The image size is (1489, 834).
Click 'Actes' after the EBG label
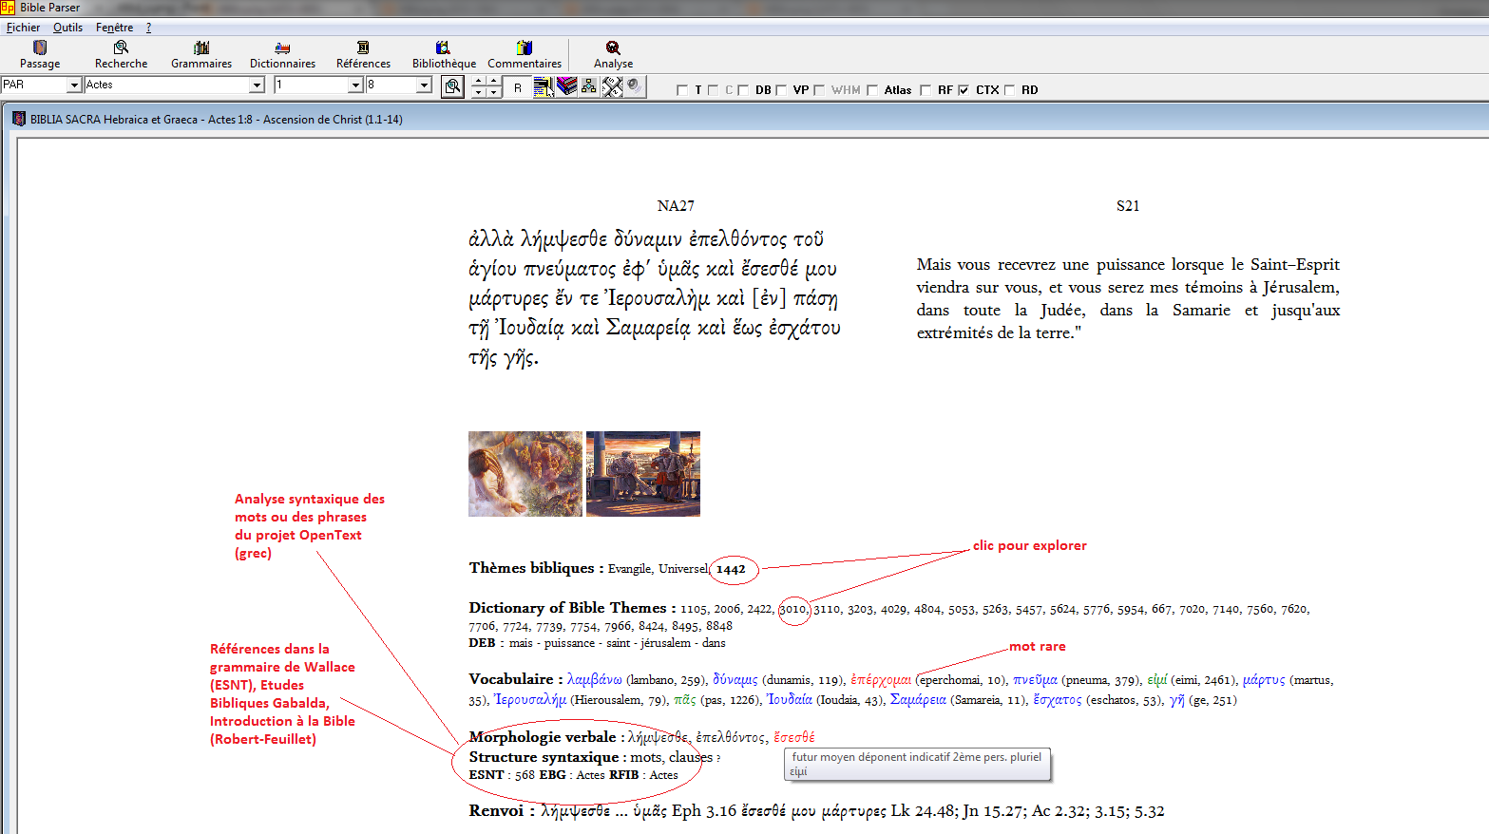590,775
